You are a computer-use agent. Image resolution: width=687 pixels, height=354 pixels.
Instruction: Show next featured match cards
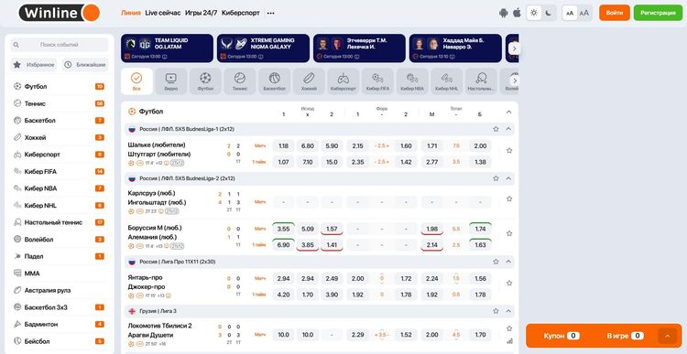pyautogui.click(x=515, y=48)
